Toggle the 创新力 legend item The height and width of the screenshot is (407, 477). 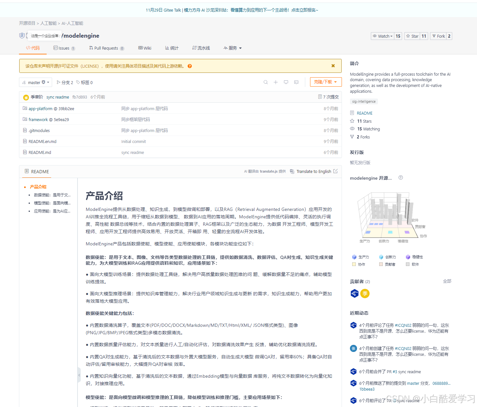click(387, 257)
